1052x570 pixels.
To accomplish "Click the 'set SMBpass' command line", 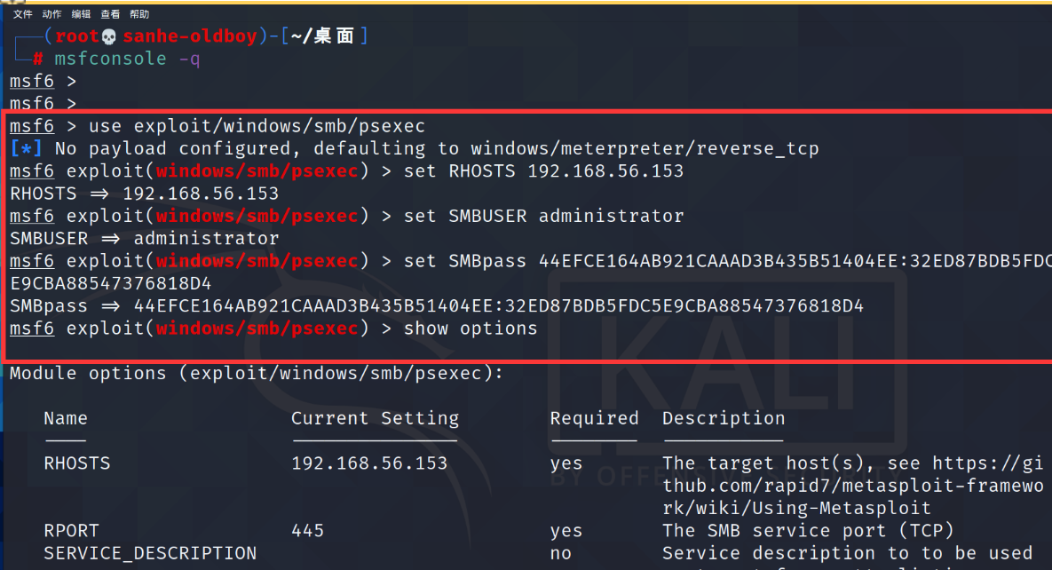I will point(727,261).
